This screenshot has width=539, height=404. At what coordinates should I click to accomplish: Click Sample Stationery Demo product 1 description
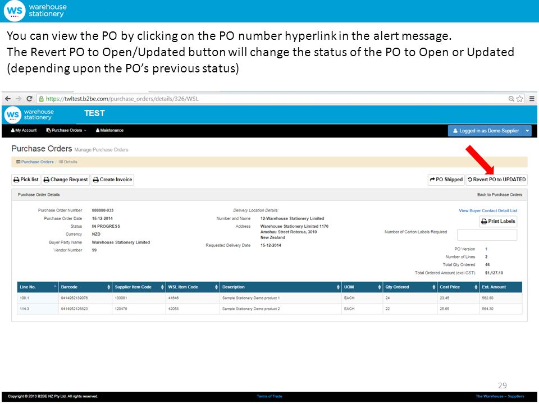251,298
